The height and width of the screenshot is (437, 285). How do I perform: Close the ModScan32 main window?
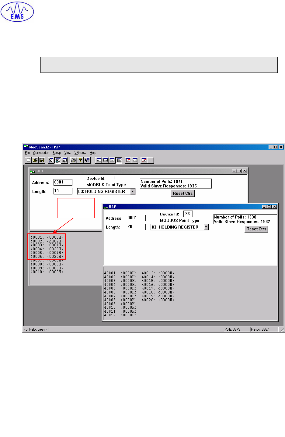[x=281, y=147]
